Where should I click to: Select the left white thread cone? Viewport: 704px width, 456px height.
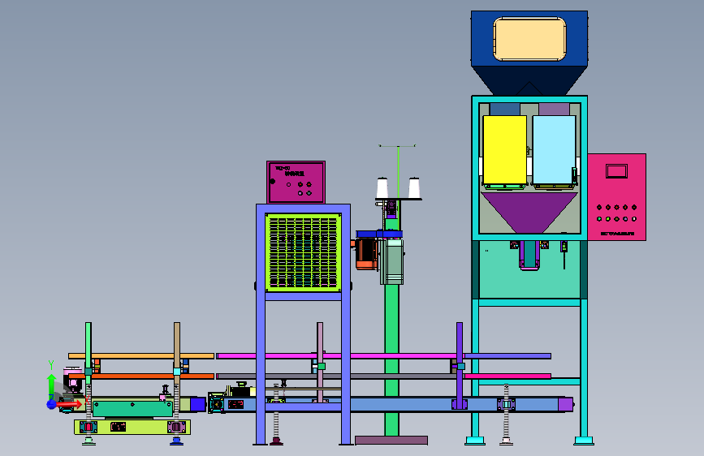[x=382, y=188]
